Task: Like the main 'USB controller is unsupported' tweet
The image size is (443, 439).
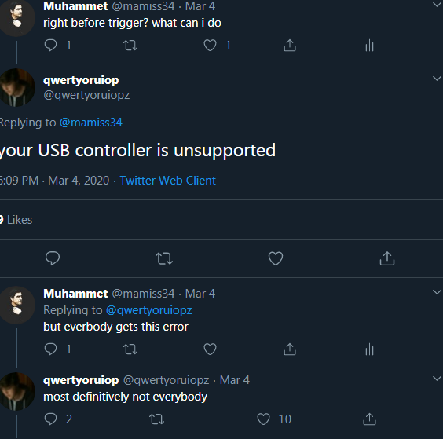Action: pyautogui.click(x=276, y=258)
